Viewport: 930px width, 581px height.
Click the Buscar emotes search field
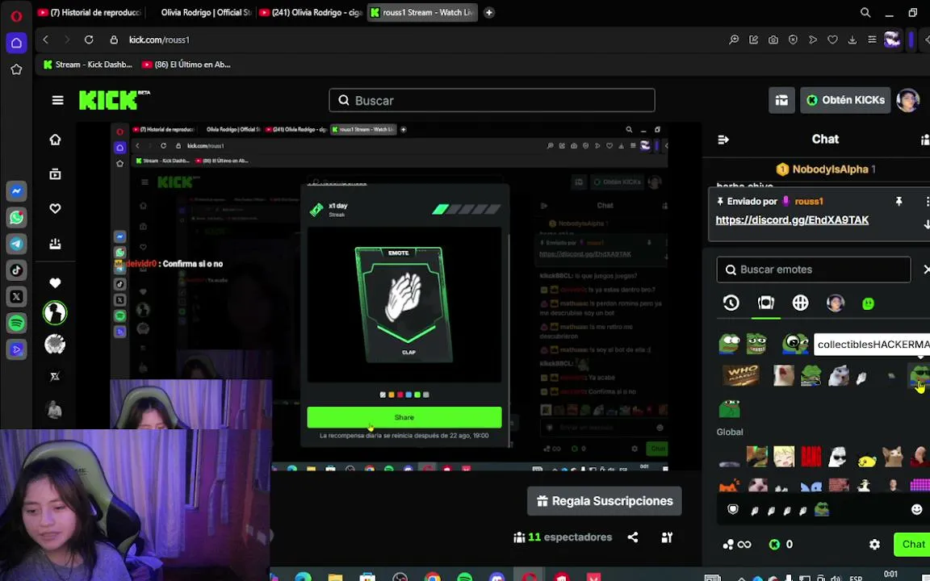813,270
